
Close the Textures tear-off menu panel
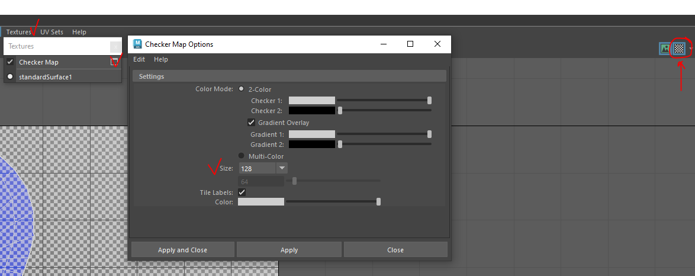(x=115, y=46)
